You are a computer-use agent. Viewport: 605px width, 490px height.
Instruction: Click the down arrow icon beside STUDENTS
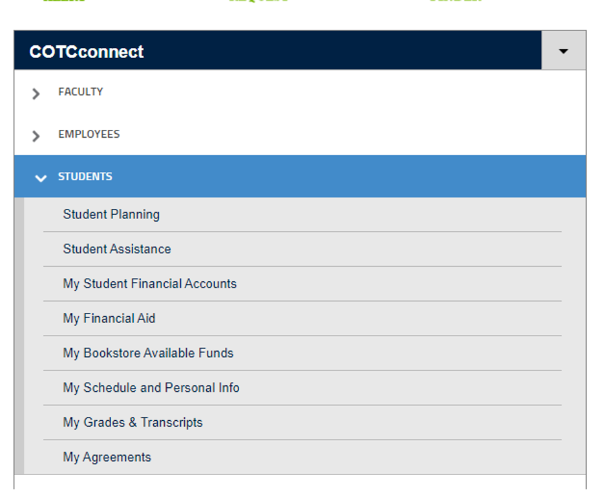pyautogui.click(x=41, y=178)
